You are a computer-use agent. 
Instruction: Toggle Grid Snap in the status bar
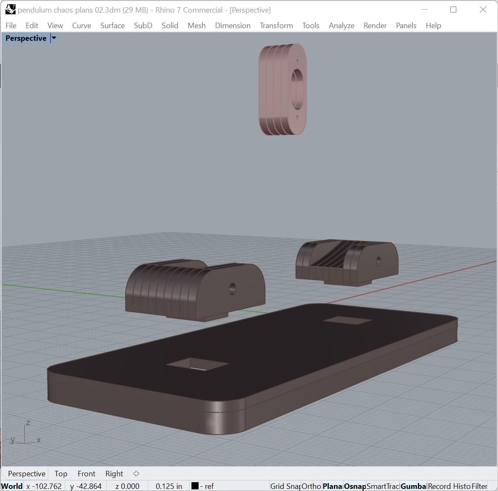[x=285, y=486]
